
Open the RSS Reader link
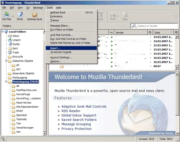coord(71,111)
